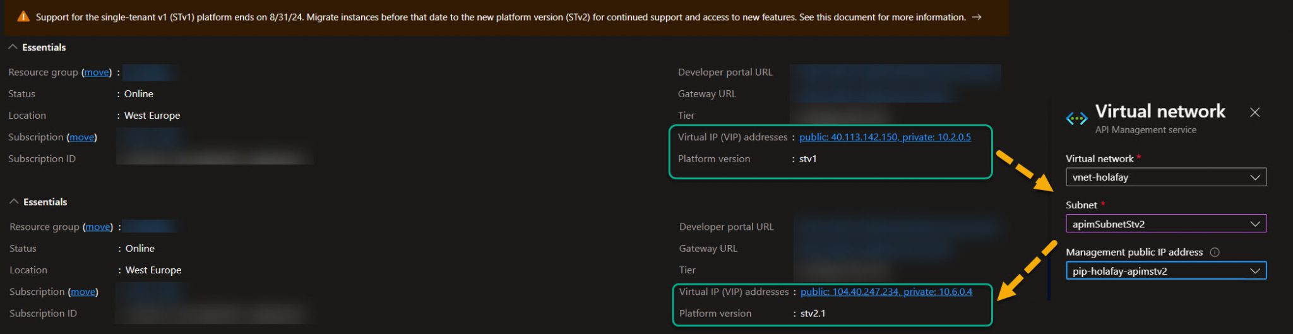Click the arrow at the end of the migration banner

[976, 17]
